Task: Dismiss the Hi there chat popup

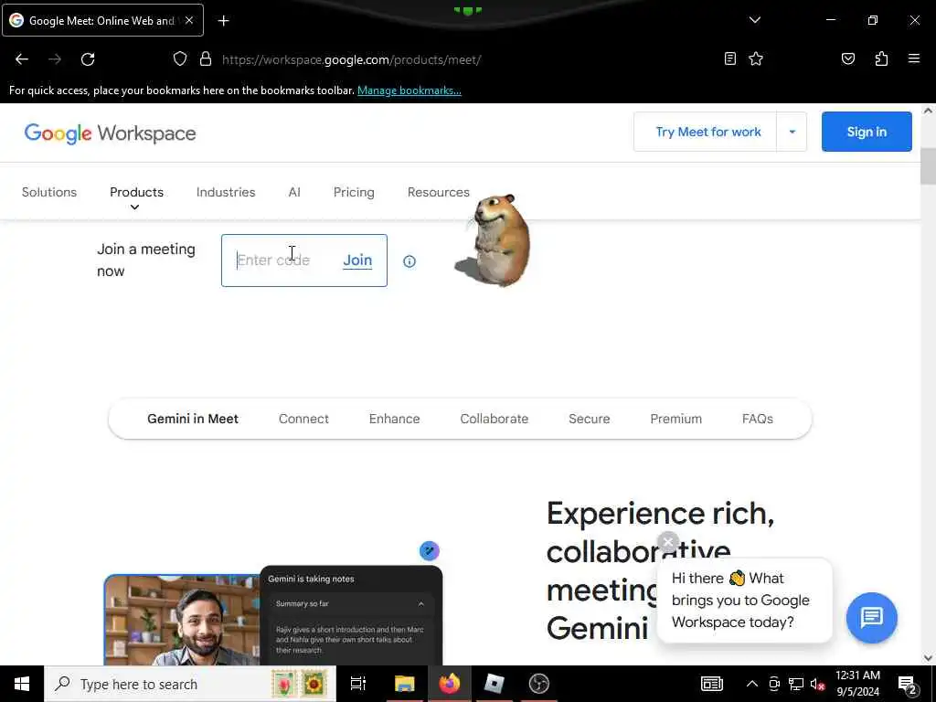Action: pos(668,542)
